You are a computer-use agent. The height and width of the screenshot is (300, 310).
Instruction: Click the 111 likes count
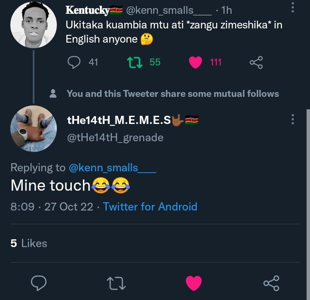tap(216, 62)
